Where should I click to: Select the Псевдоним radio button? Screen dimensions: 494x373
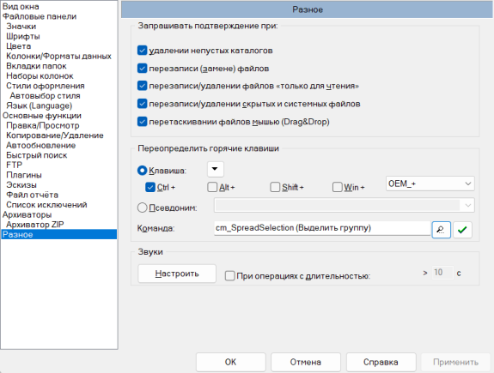click(142, 208)
